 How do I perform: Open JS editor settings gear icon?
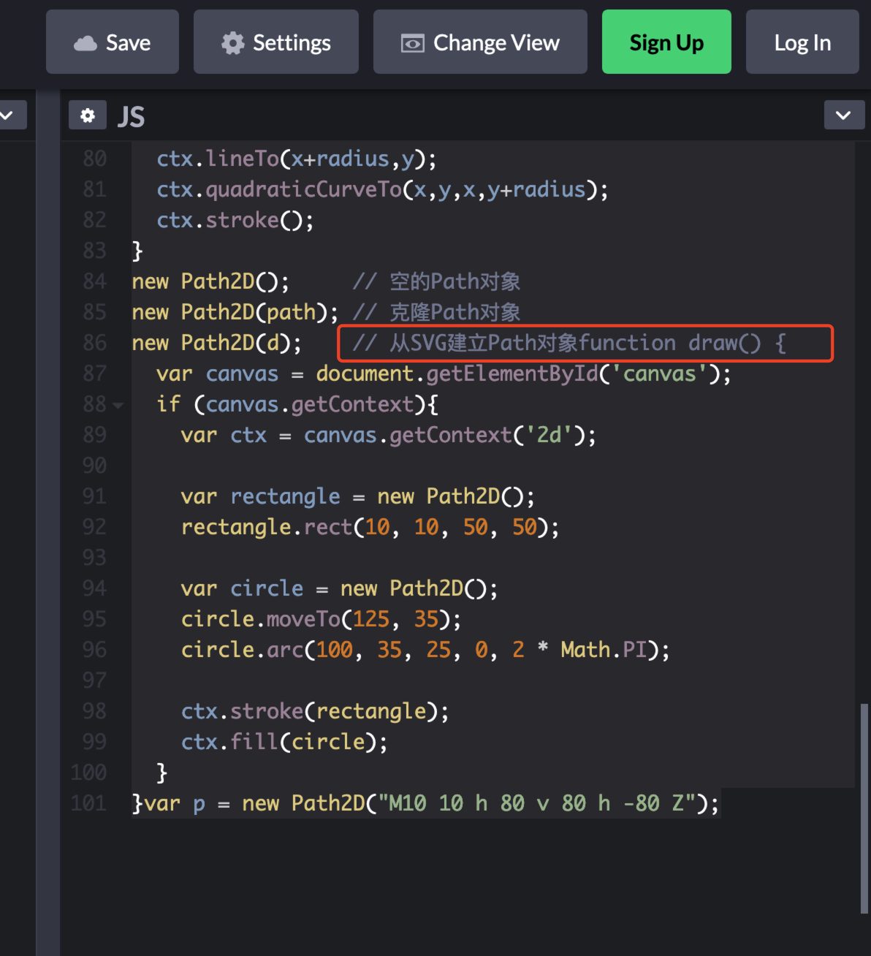click(x=88, y=115)
